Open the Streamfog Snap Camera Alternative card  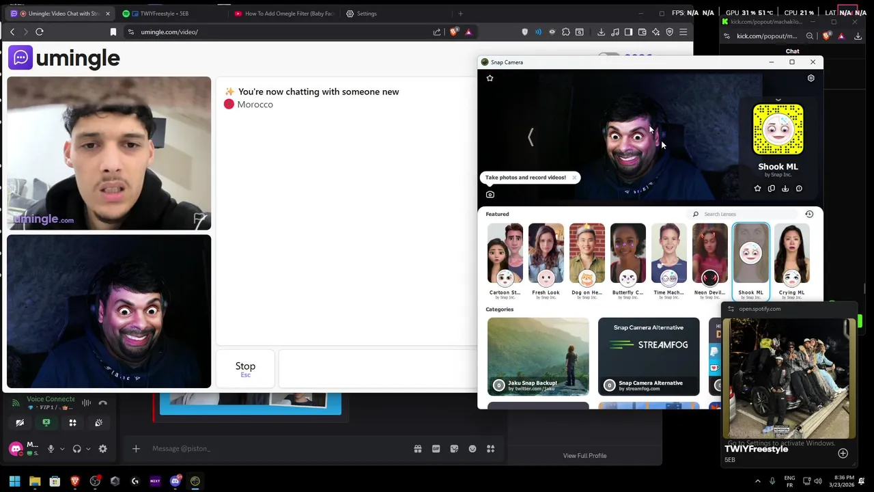649,357
